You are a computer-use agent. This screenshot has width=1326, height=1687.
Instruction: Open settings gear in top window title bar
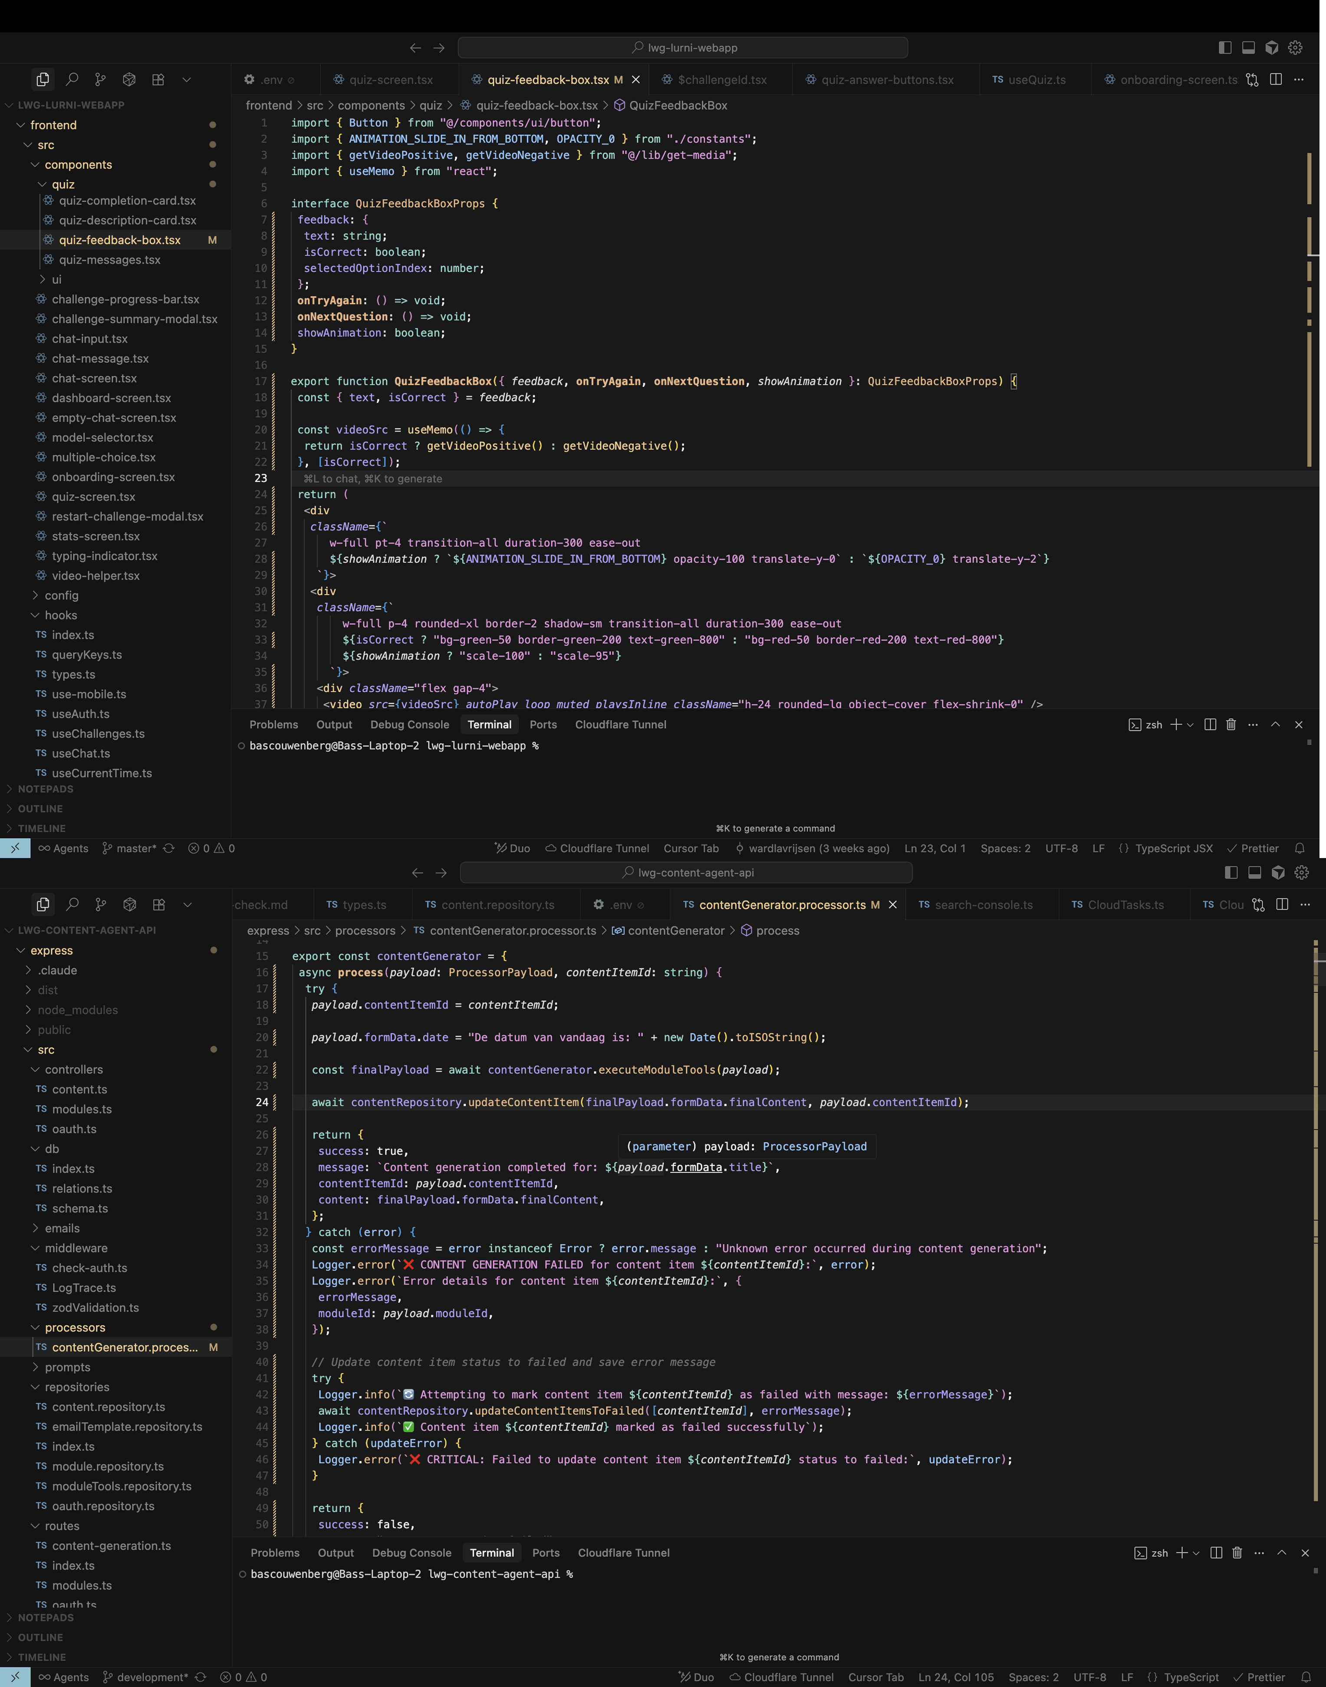click(x=1295, y=47)
